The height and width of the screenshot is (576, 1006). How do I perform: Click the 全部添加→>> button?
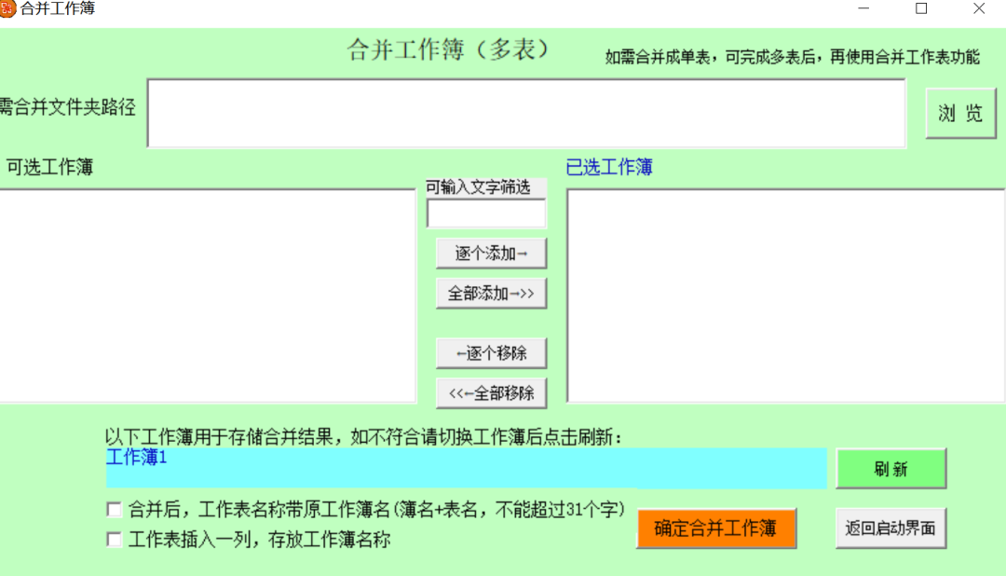point(491,293)
